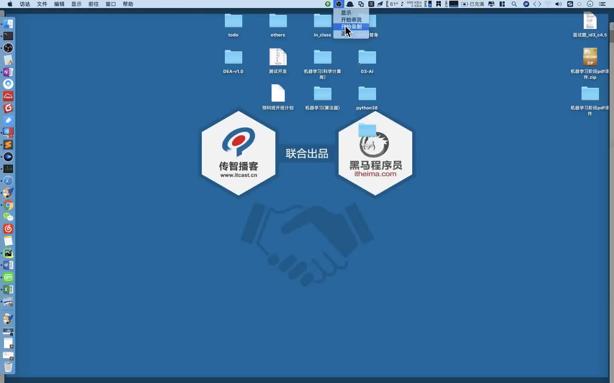Open PyCharm from the Dock

coord(8,253)
